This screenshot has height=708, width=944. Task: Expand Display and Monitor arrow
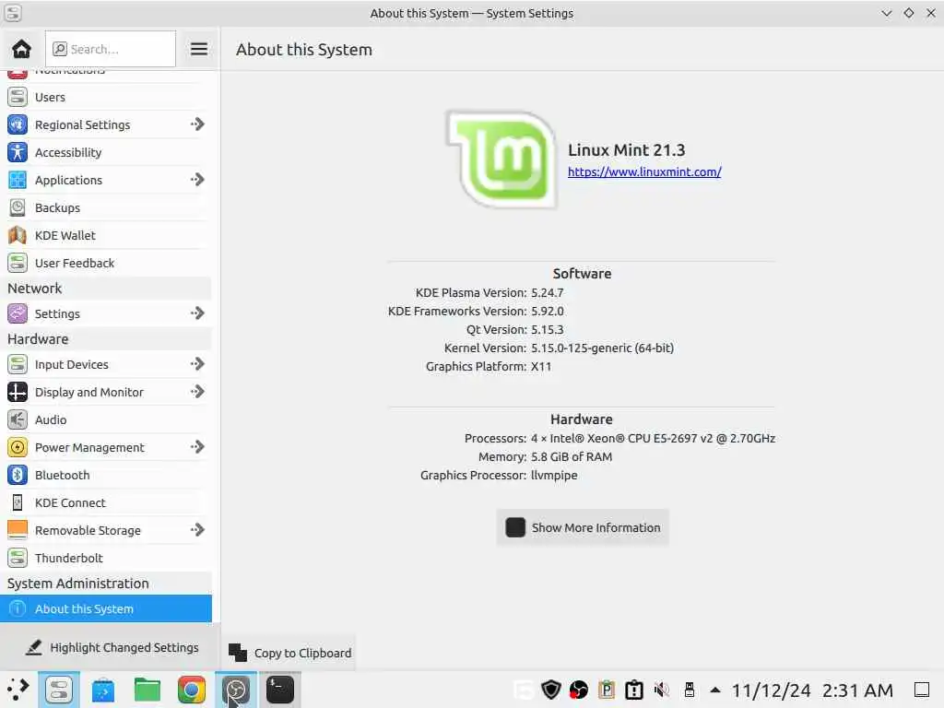pos(197,392)
